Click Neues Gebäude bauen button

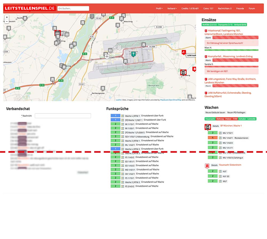[215, 112]
